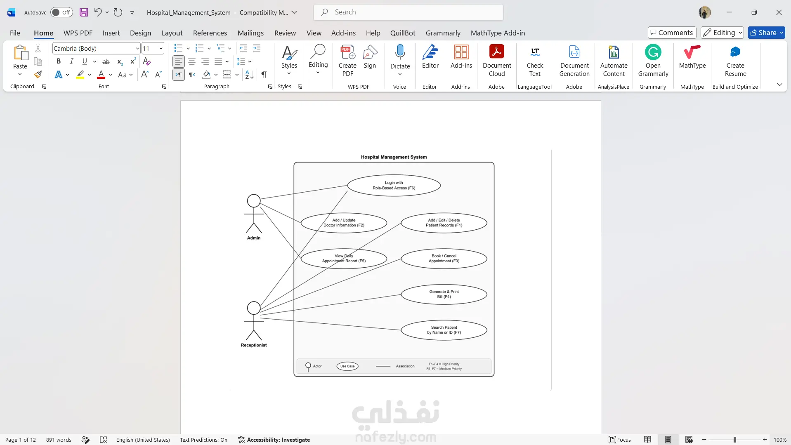Switch to the Layout tab
The image size is (791, 445).
point(172,33)
